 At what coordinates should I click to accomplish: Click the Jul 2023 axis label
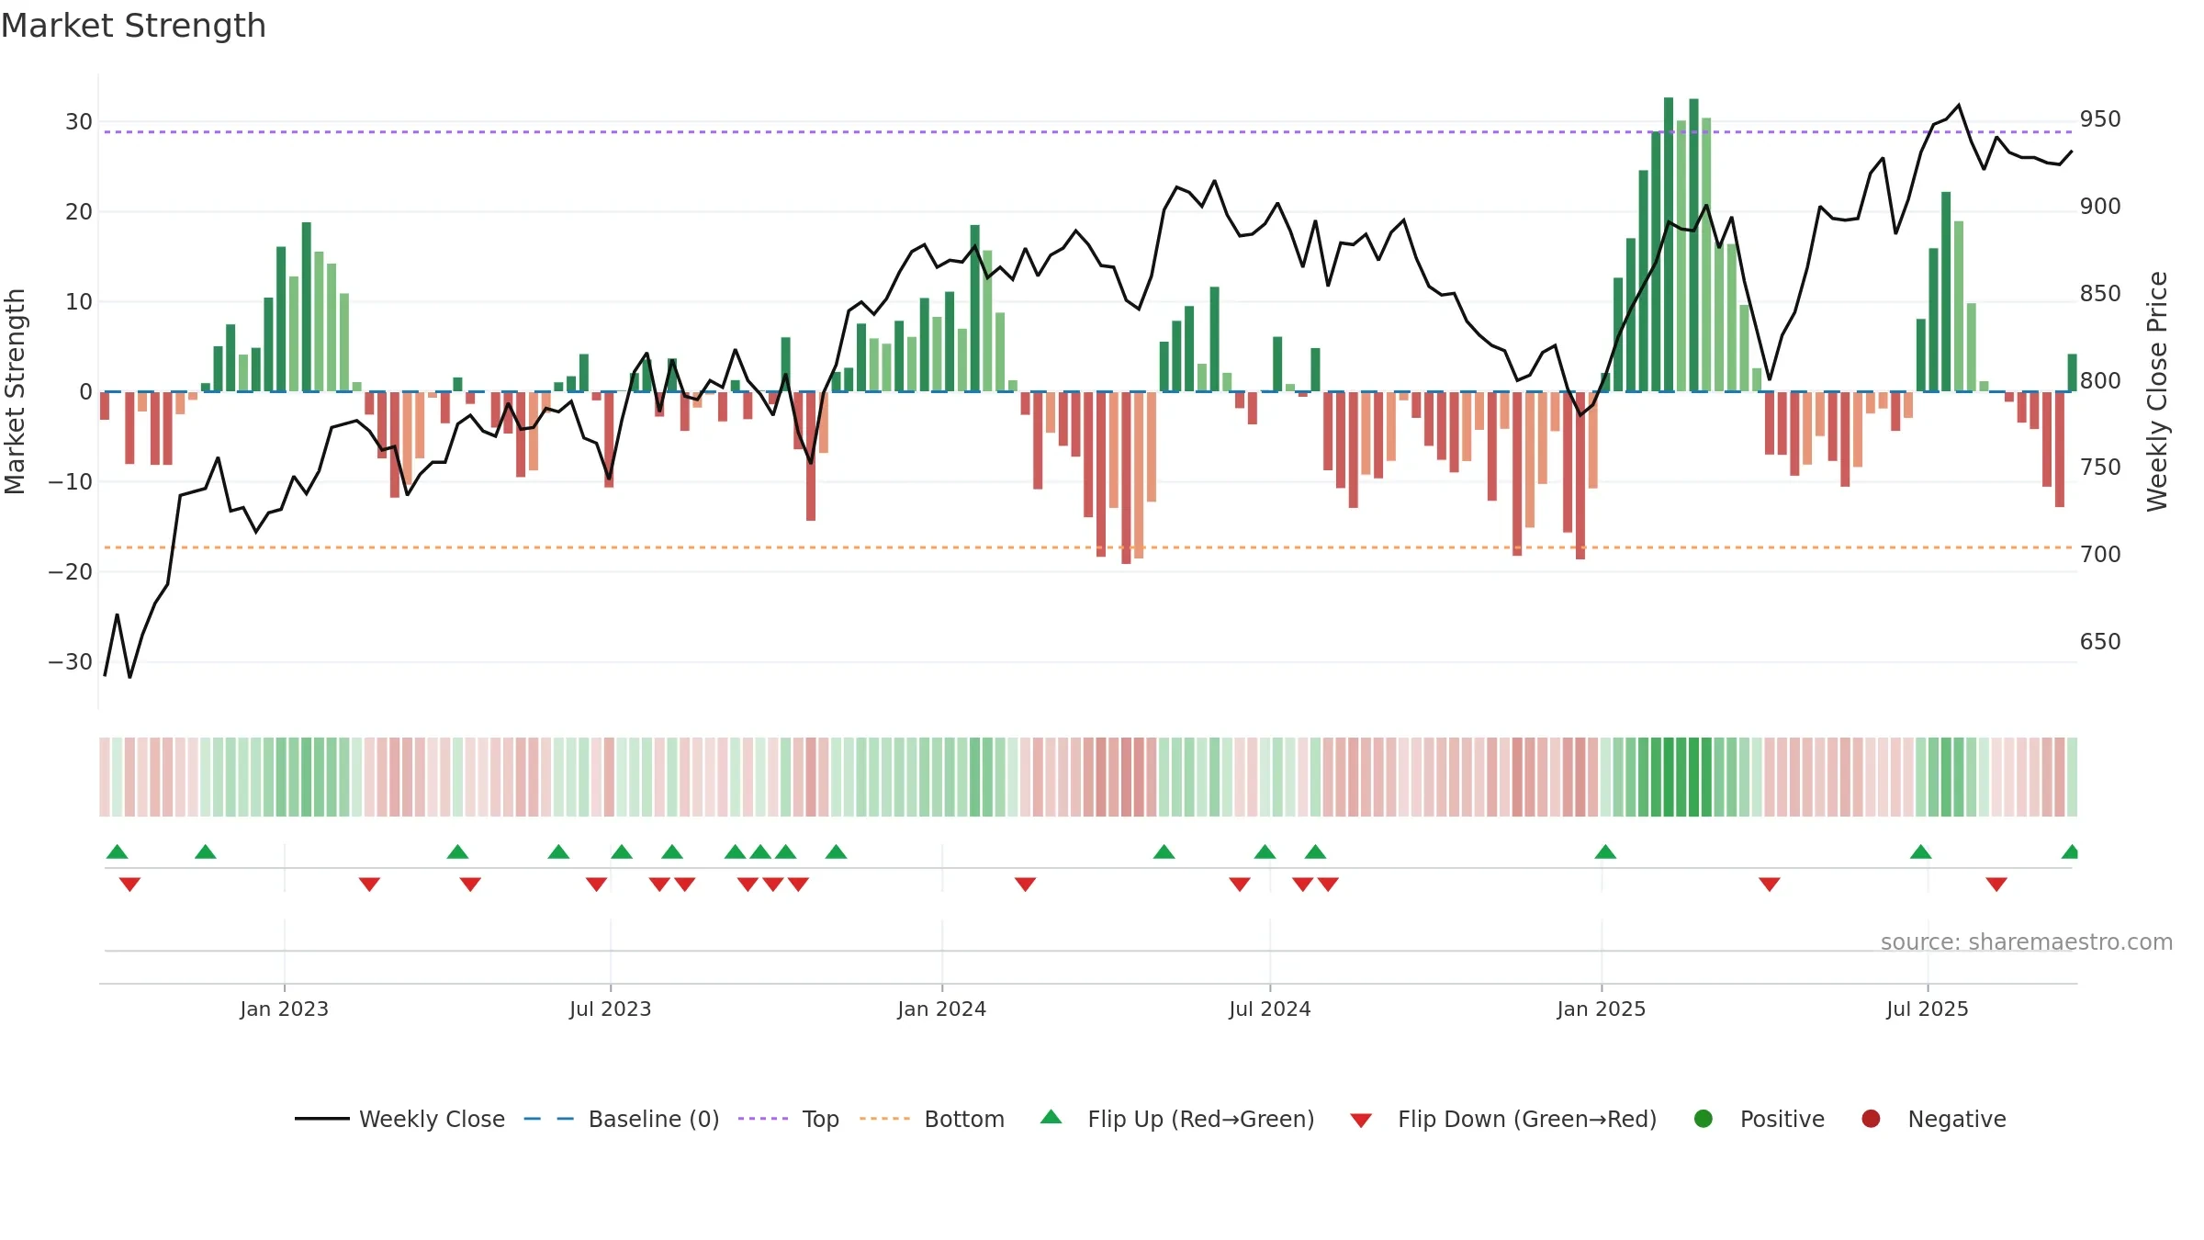(x=611, y=1009)
